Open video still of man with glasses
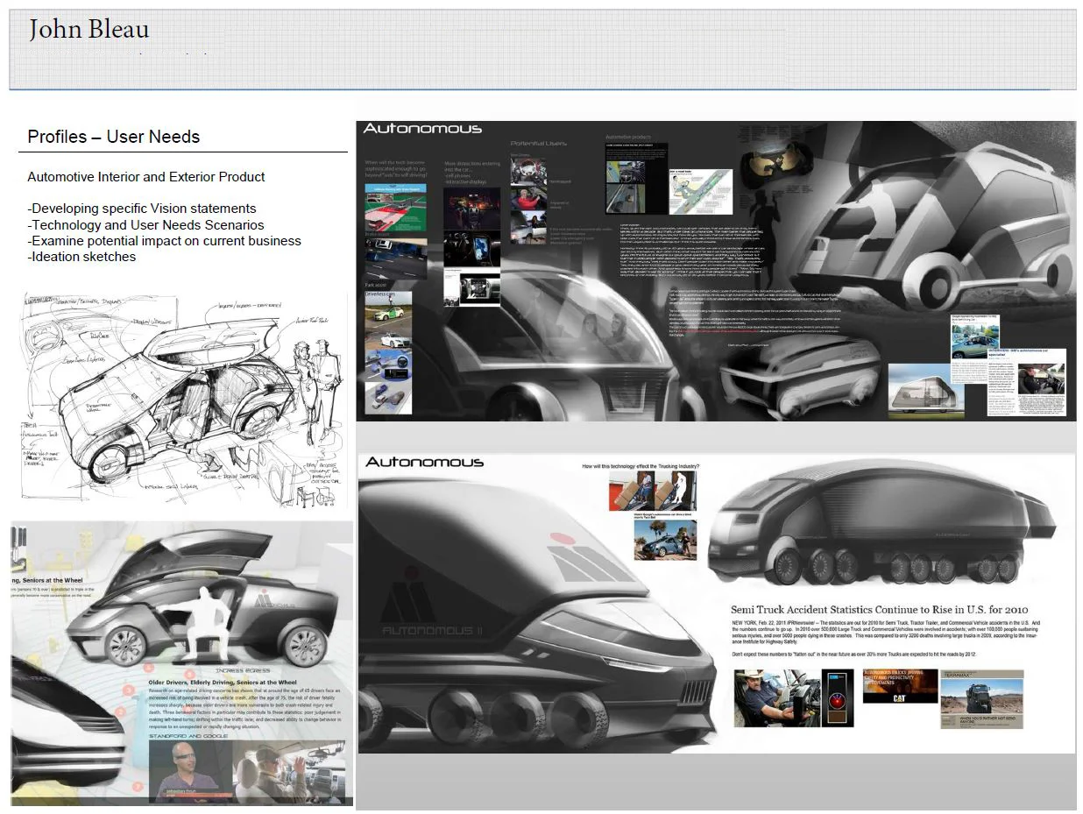1083x814 pixels. (189, 771)
